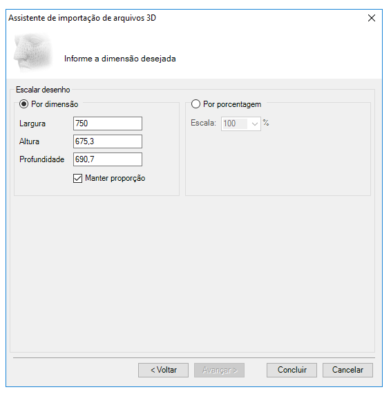
Task: Click the Profundidade label
Action: tap(41, 159)
